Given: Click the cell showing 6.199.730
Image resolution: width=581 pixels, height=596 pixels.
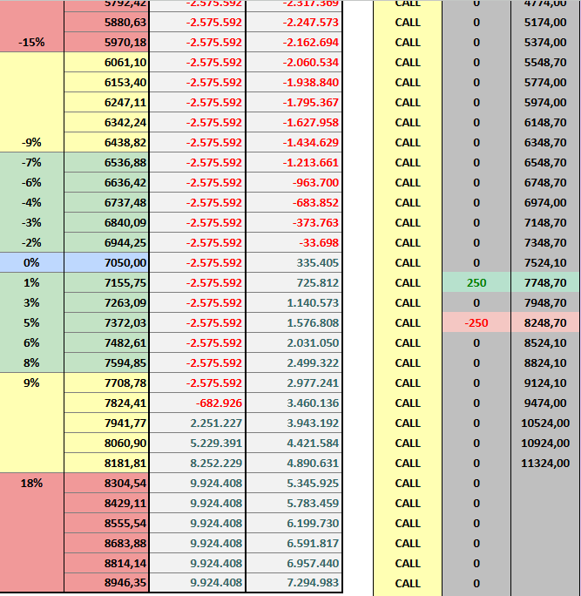Looking at the screenshot, I should [x=294, y=524].
